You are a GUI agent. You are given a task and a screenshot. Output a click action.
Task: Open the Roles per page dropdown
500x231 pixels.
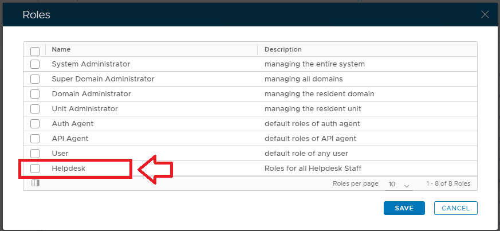(x=400, y=185)
